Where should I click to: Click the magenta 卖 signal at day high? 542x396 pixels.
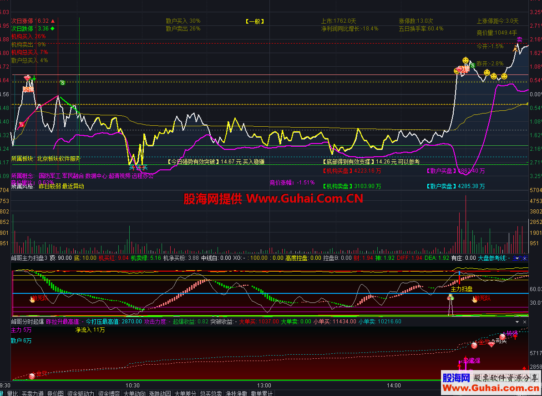[520, 40]
